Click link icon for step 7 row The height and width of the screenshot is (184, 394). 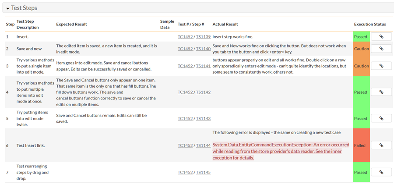pyautogui.click(x=381, y=172)
